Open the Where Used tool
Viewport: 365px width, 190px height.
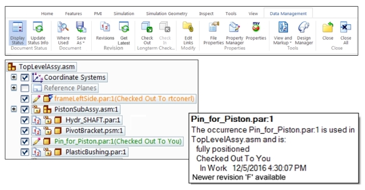63,33
